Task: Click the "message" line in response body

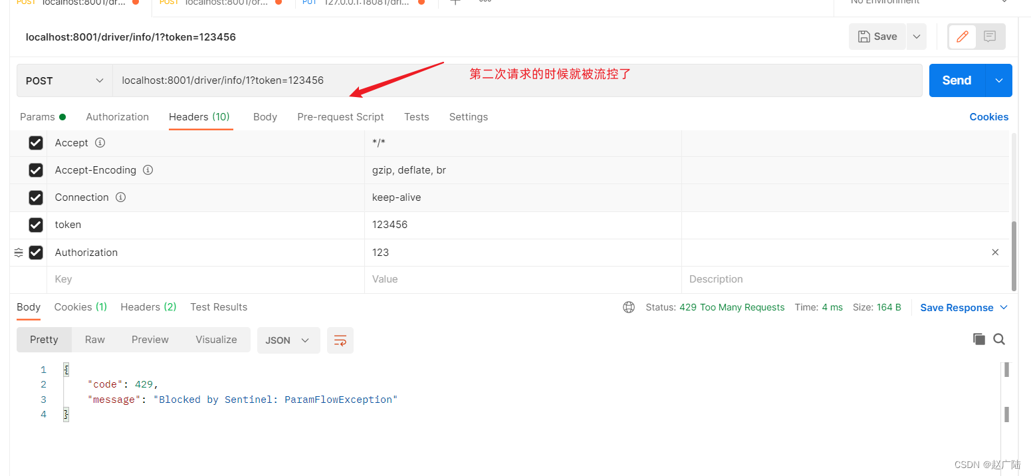Action: click(242, 400)
